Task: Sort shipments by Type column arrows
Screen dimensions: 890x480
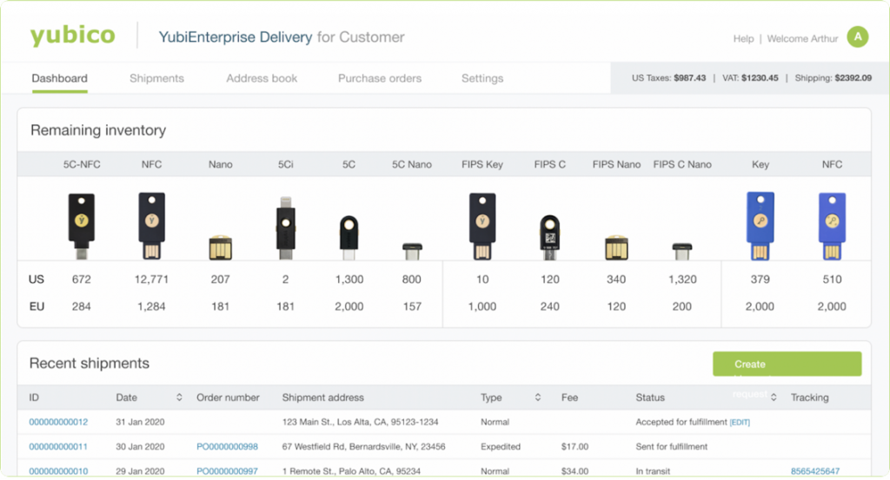Action: [538, 398]
